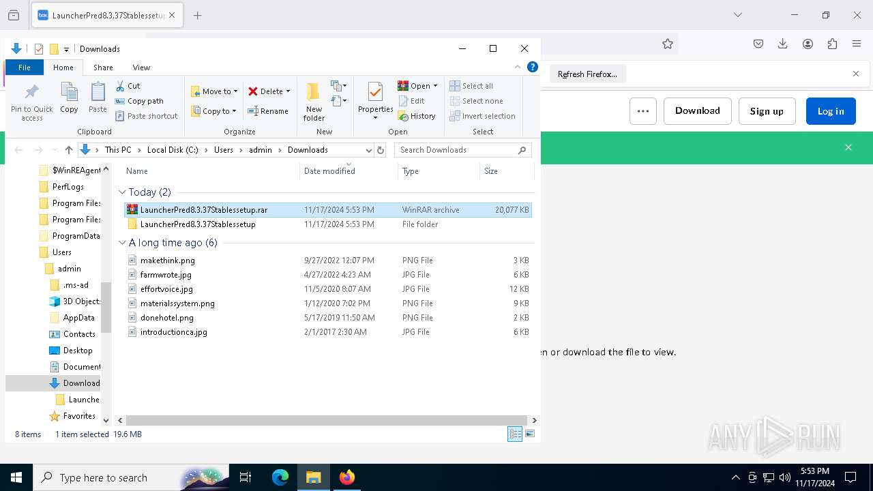Click Sign up on Firefox page
873x491 pixels.
click(x=767, y=111)
